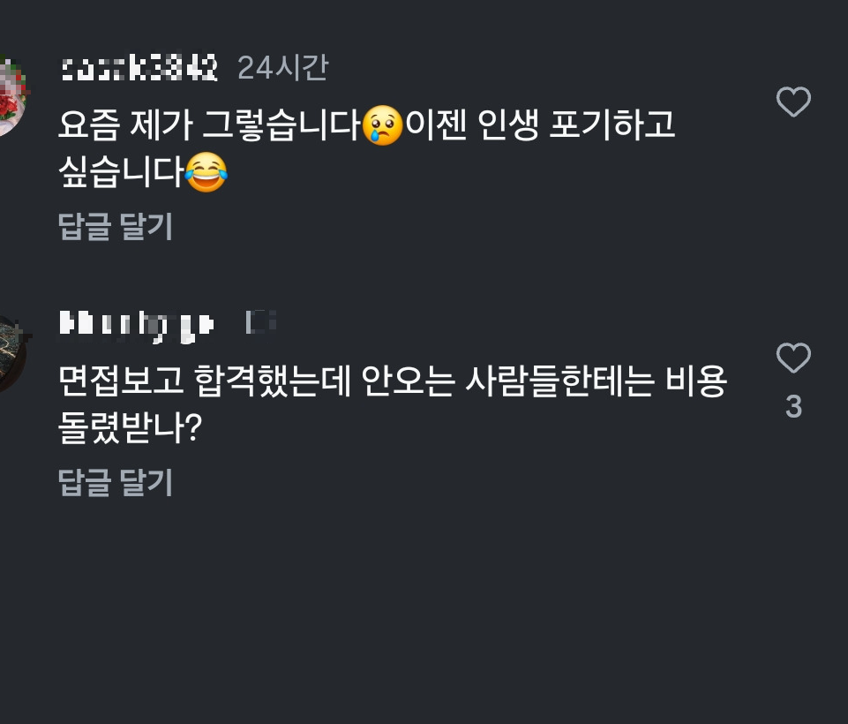Image resolution: width=848 pixels, height=724 pixels.
Task: Reply to the 요즘 제가 그렇습니다 comment
Action: [x=115, y=227]
